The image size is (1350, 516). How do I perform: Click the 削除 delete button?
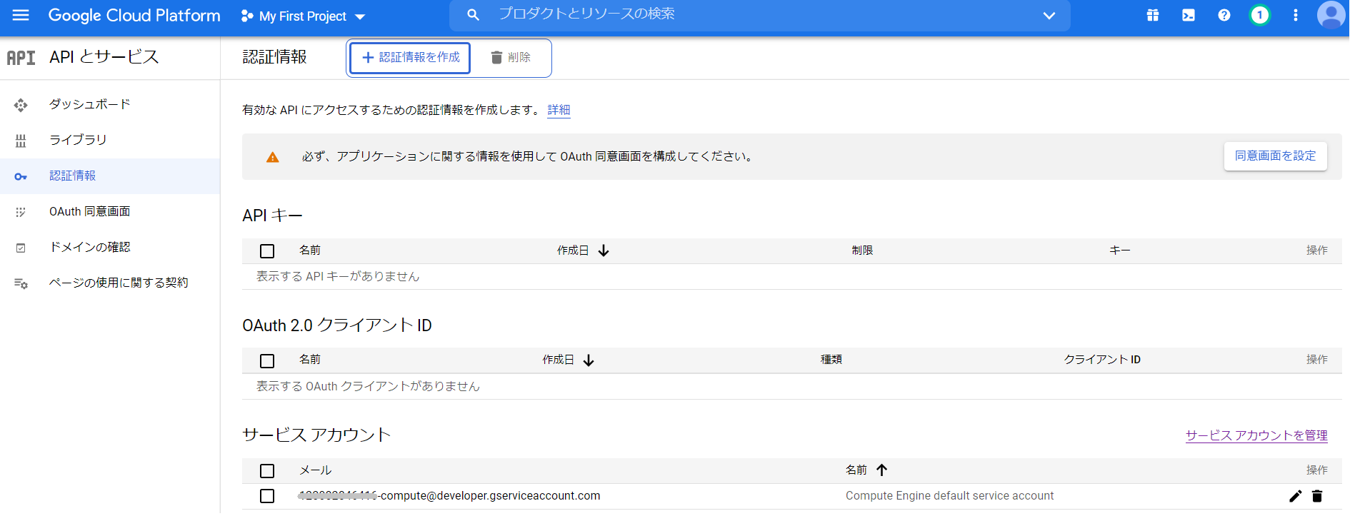(511, 58)
